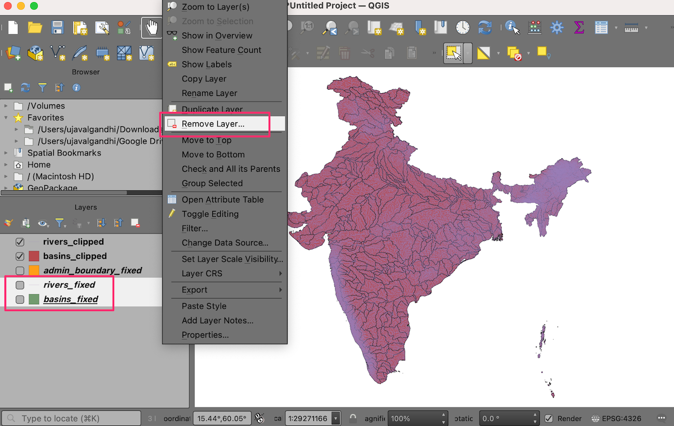Expand the Favorites tree in Browser

tap(6, 118)
